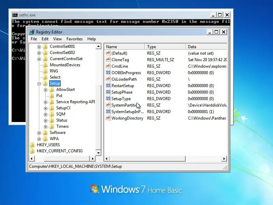Select the (Default) string value icon

(108, 53)
